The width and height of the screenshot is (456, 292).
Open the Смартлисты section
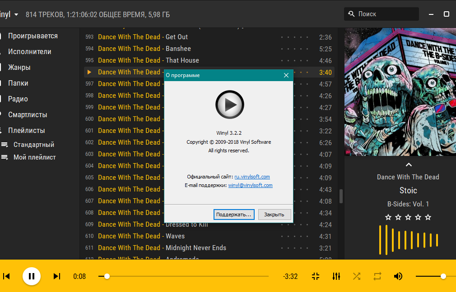coord(28,114)
